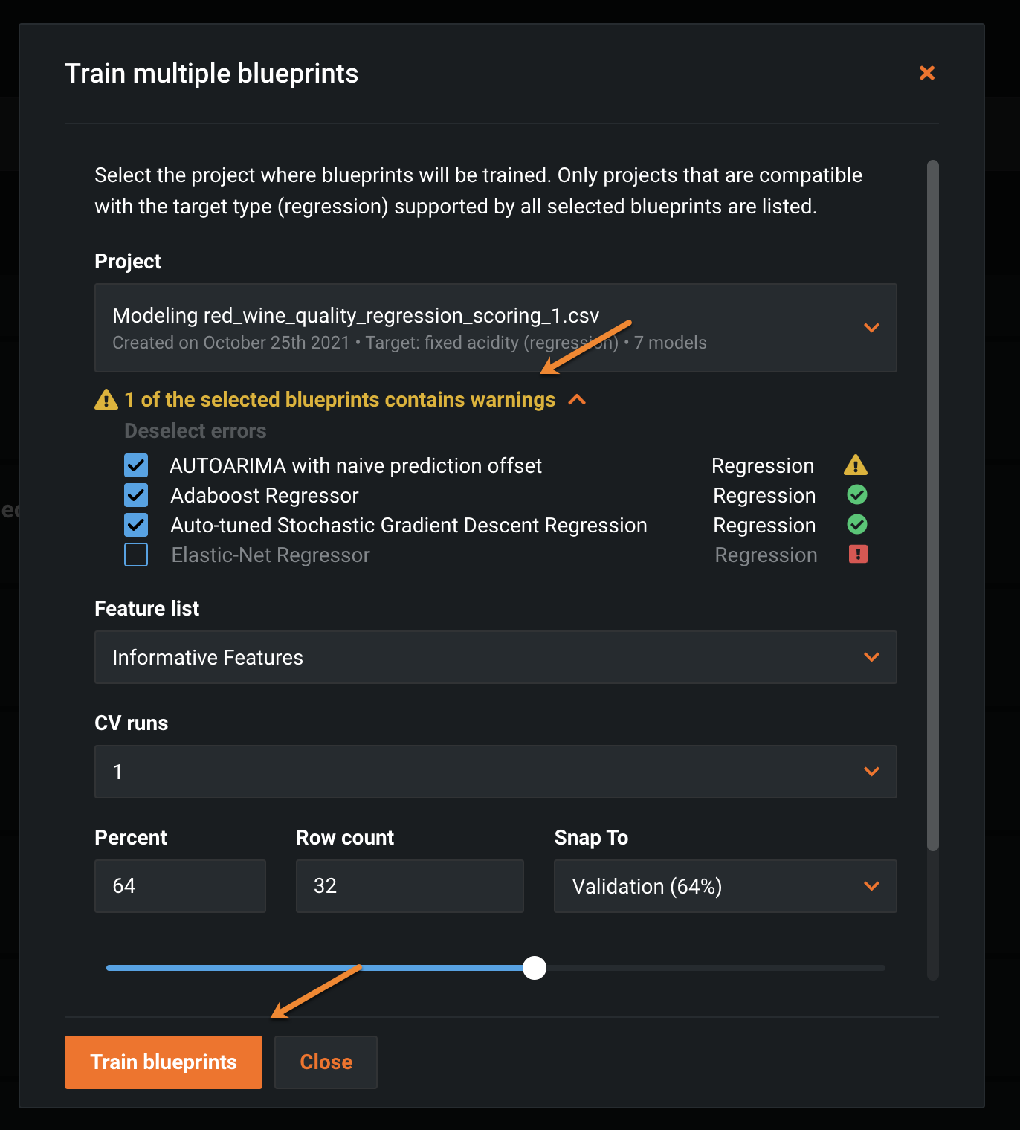Click the sample size slider handle
The image size is (1020, 1130).
(535, 968)
